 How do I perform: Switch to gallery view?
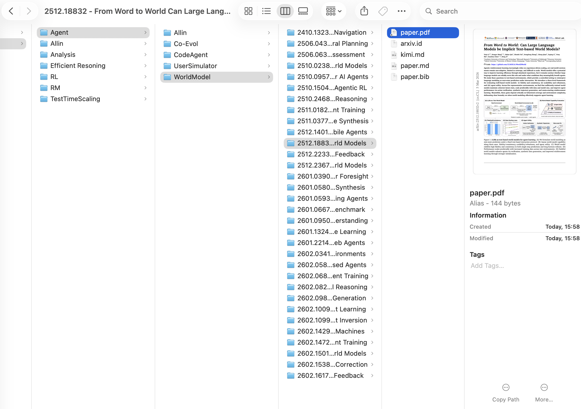[303, 11]
